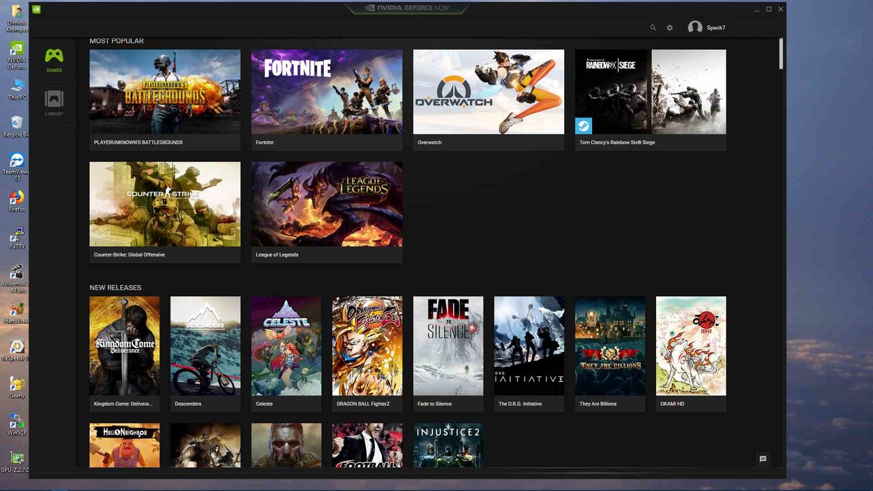Click the Spank7 username text
Image resolution: width=873 pixels, height=491 pixels.
(716, 28)
